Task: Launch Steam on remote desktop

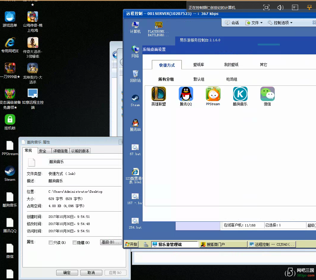Action: (x=135, y=100)
